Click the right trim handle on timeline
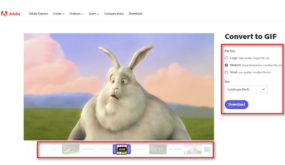The width and height of the screenshot is (285, 165). (129, 150)
